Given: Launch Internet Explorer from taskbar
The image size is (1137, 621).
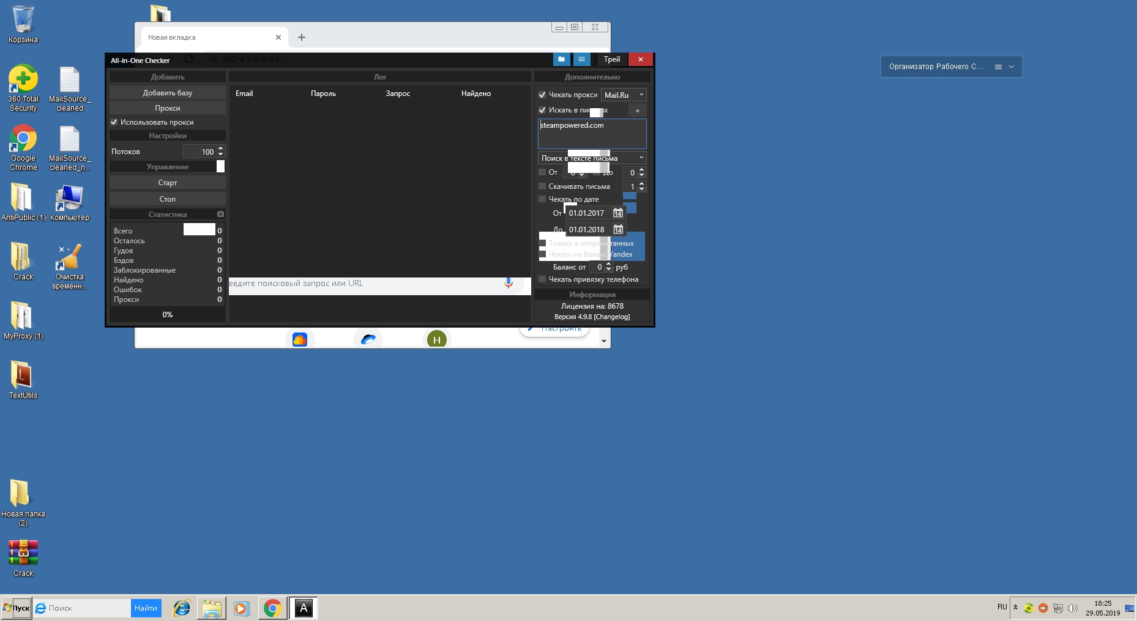Looking at the screenshot, I should 182,608.
